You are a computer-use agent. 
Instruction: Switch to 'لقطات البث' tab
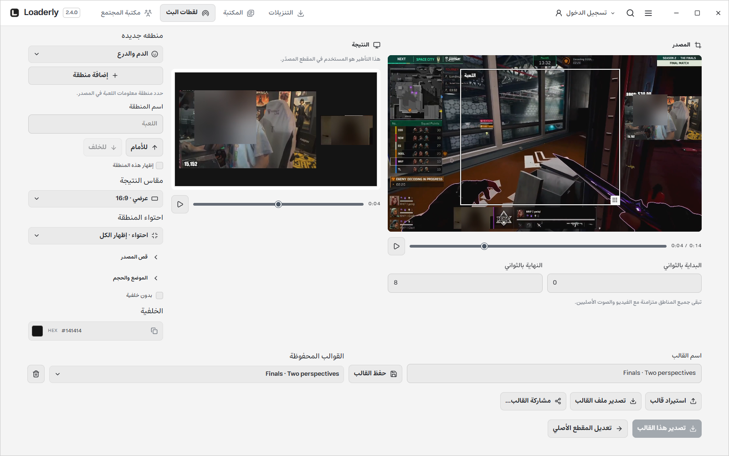point(188,13)
